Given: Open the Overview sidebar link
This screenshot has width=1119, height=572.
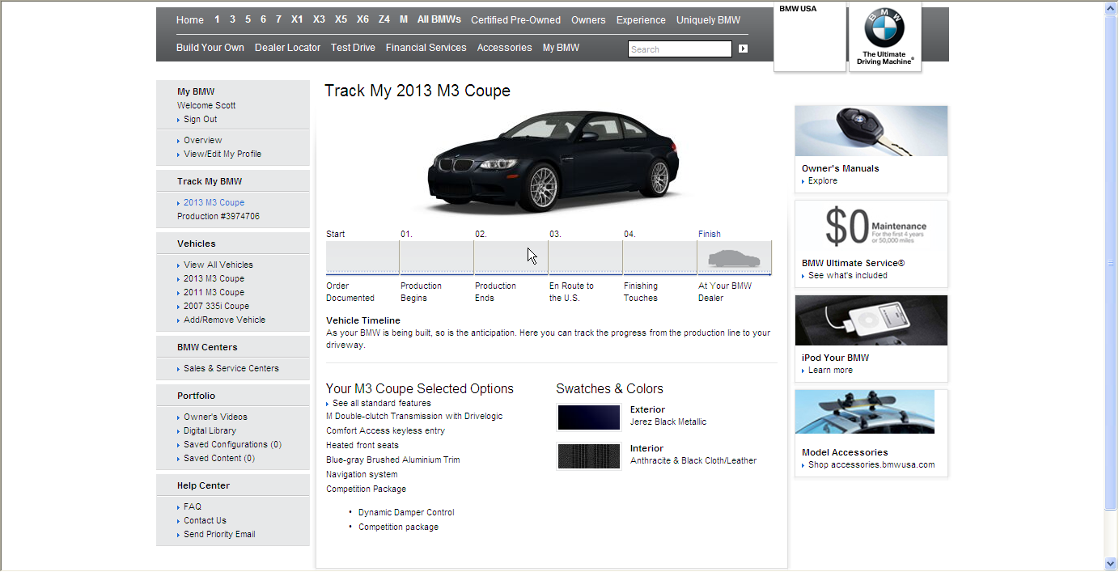Looking at the screenshot, I should [202, 140].
